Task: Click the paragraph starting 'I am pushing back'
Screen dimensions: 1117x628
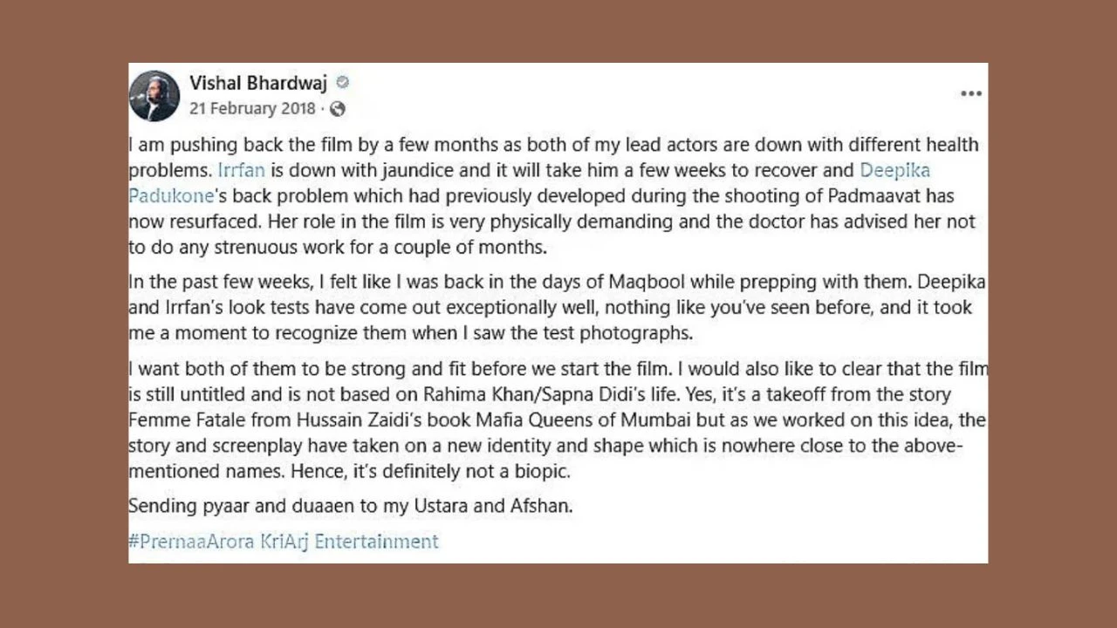Action: pos(553,195)
